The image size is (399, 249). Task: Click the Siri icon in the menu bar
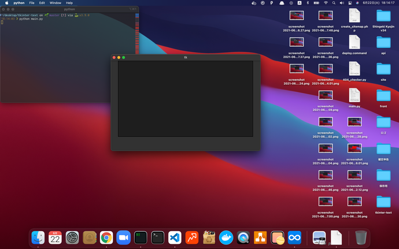point(357,3)
